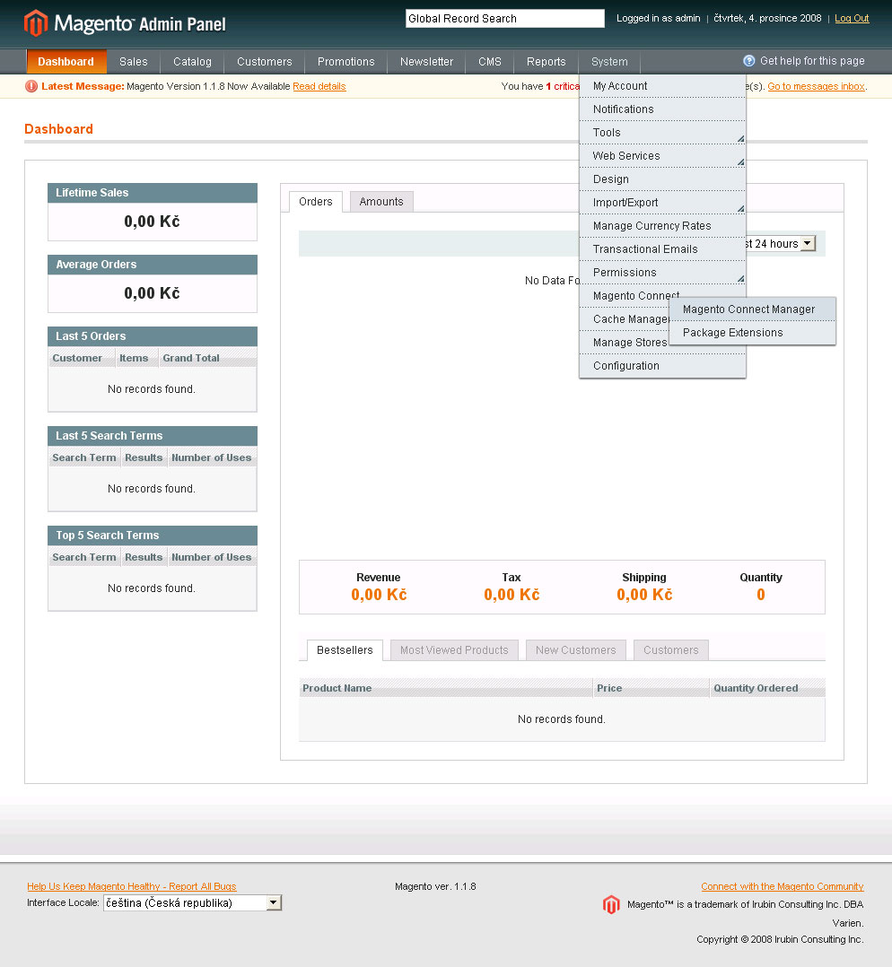Open the Go to messages inbox link

(x=816, y=86)
